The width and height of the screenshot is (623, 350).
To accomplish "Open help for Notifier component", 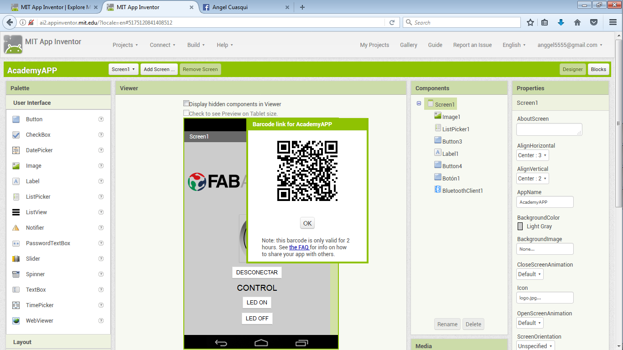I will (101, 228).
